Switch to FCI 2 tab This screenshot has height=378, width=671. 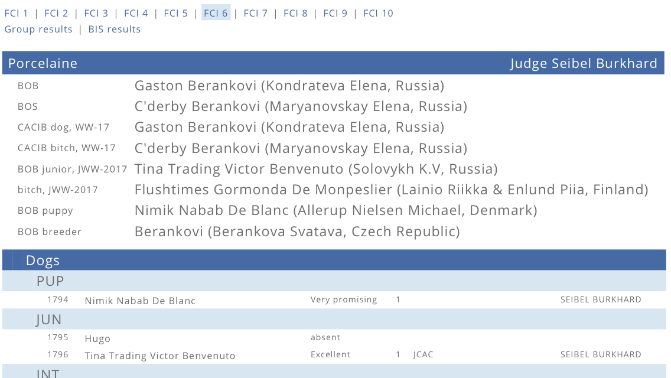pyautogui.click(x=56, y=13)
